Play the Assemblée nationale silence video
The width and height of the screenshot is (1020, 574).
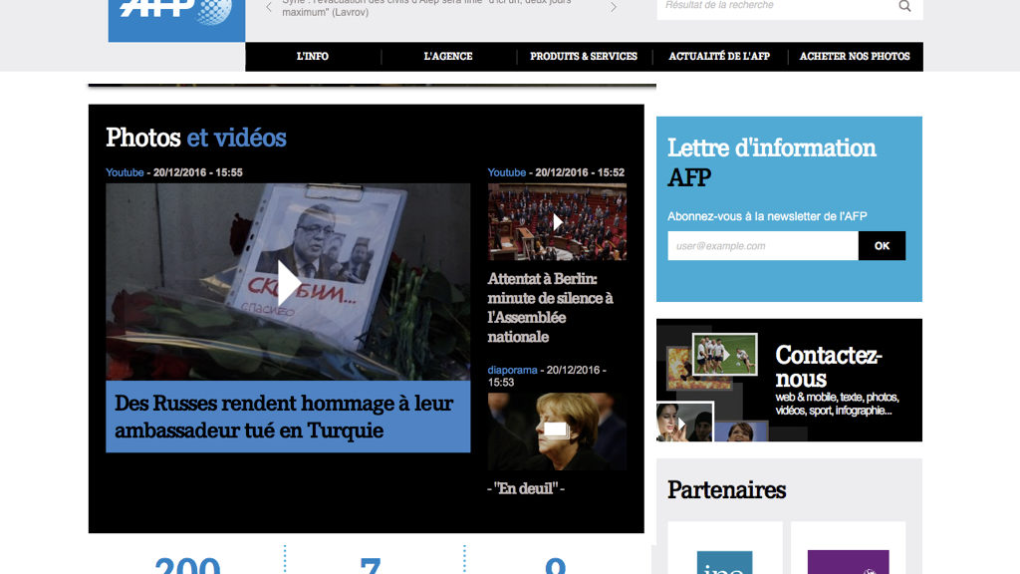557,221
